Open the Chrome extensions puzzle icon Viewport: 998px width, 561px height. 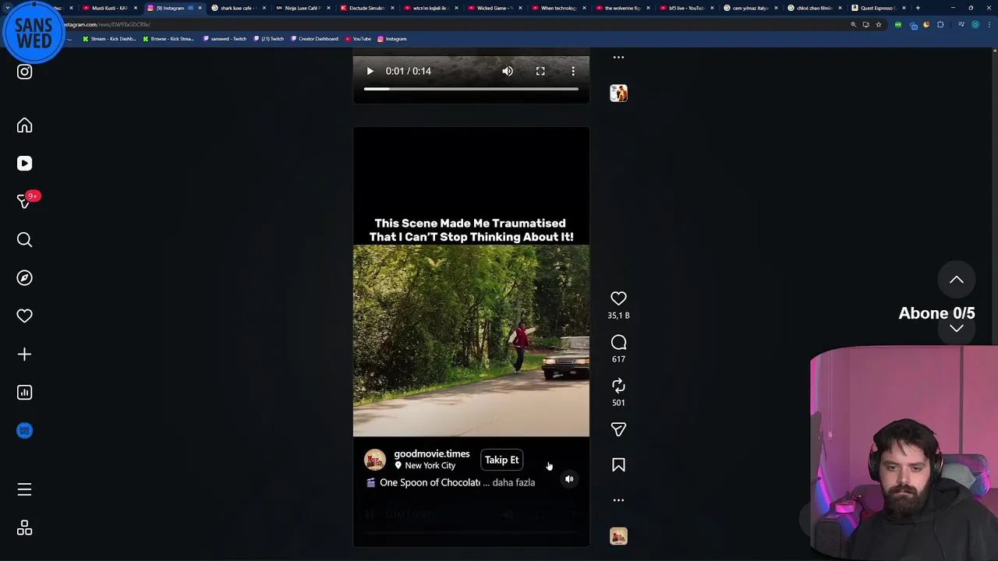click(940, 25)
